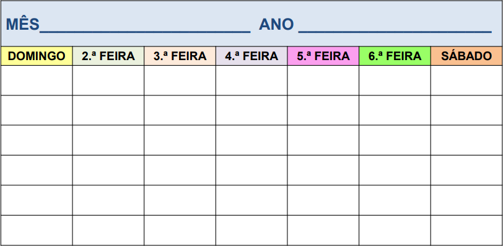This screenshot has height=246, width=503.
Task: Select the 3.ª FEIRA header cell
Action: point(180,56)
